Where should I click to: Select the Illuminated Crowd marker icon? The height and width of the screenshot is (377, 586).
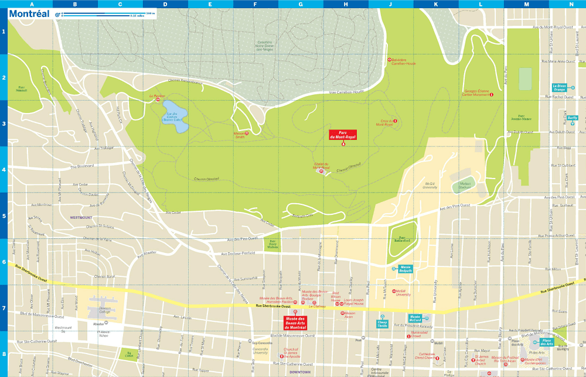[x=409, y=337]
